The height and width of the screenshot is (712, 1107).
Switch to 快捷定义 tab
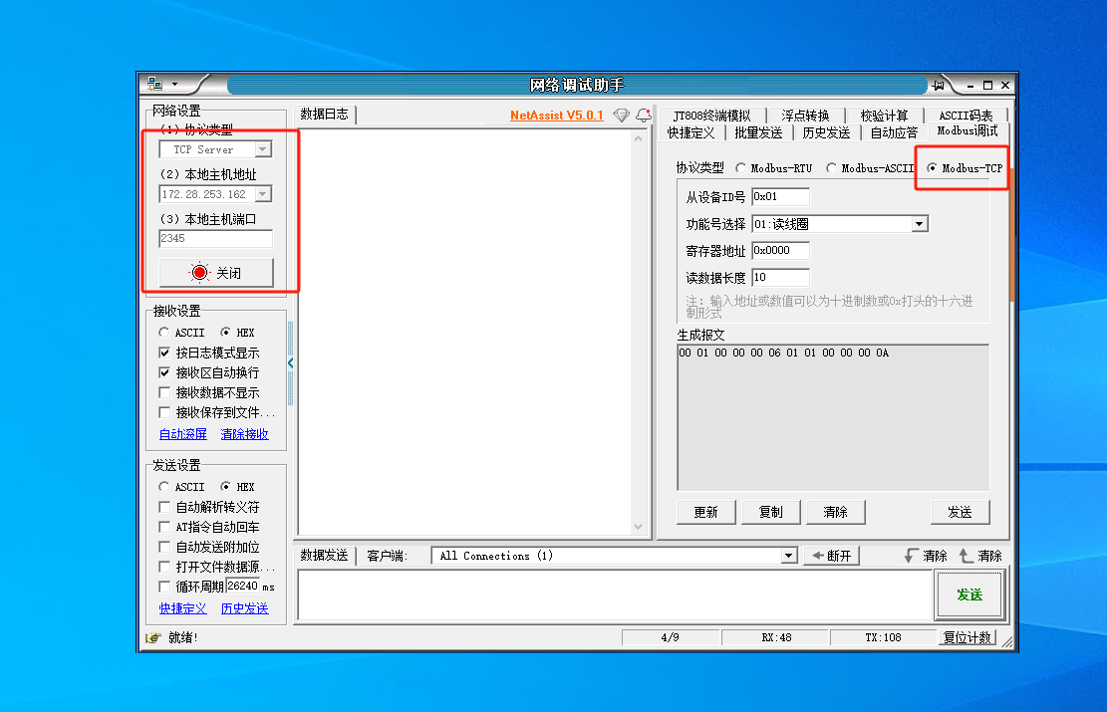pyautogui.click(x=692, y=132)
